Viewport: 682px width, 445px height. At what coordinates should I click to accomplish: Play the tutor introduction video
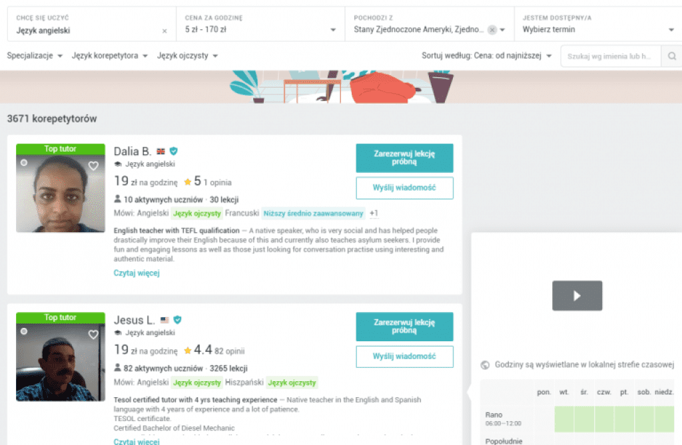click(577, 295)
